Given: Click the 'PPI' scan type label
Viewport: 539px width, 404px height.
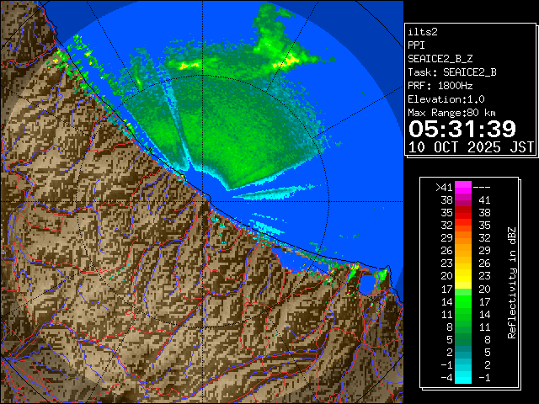Looking at the screenshot, I should (417, 45).
